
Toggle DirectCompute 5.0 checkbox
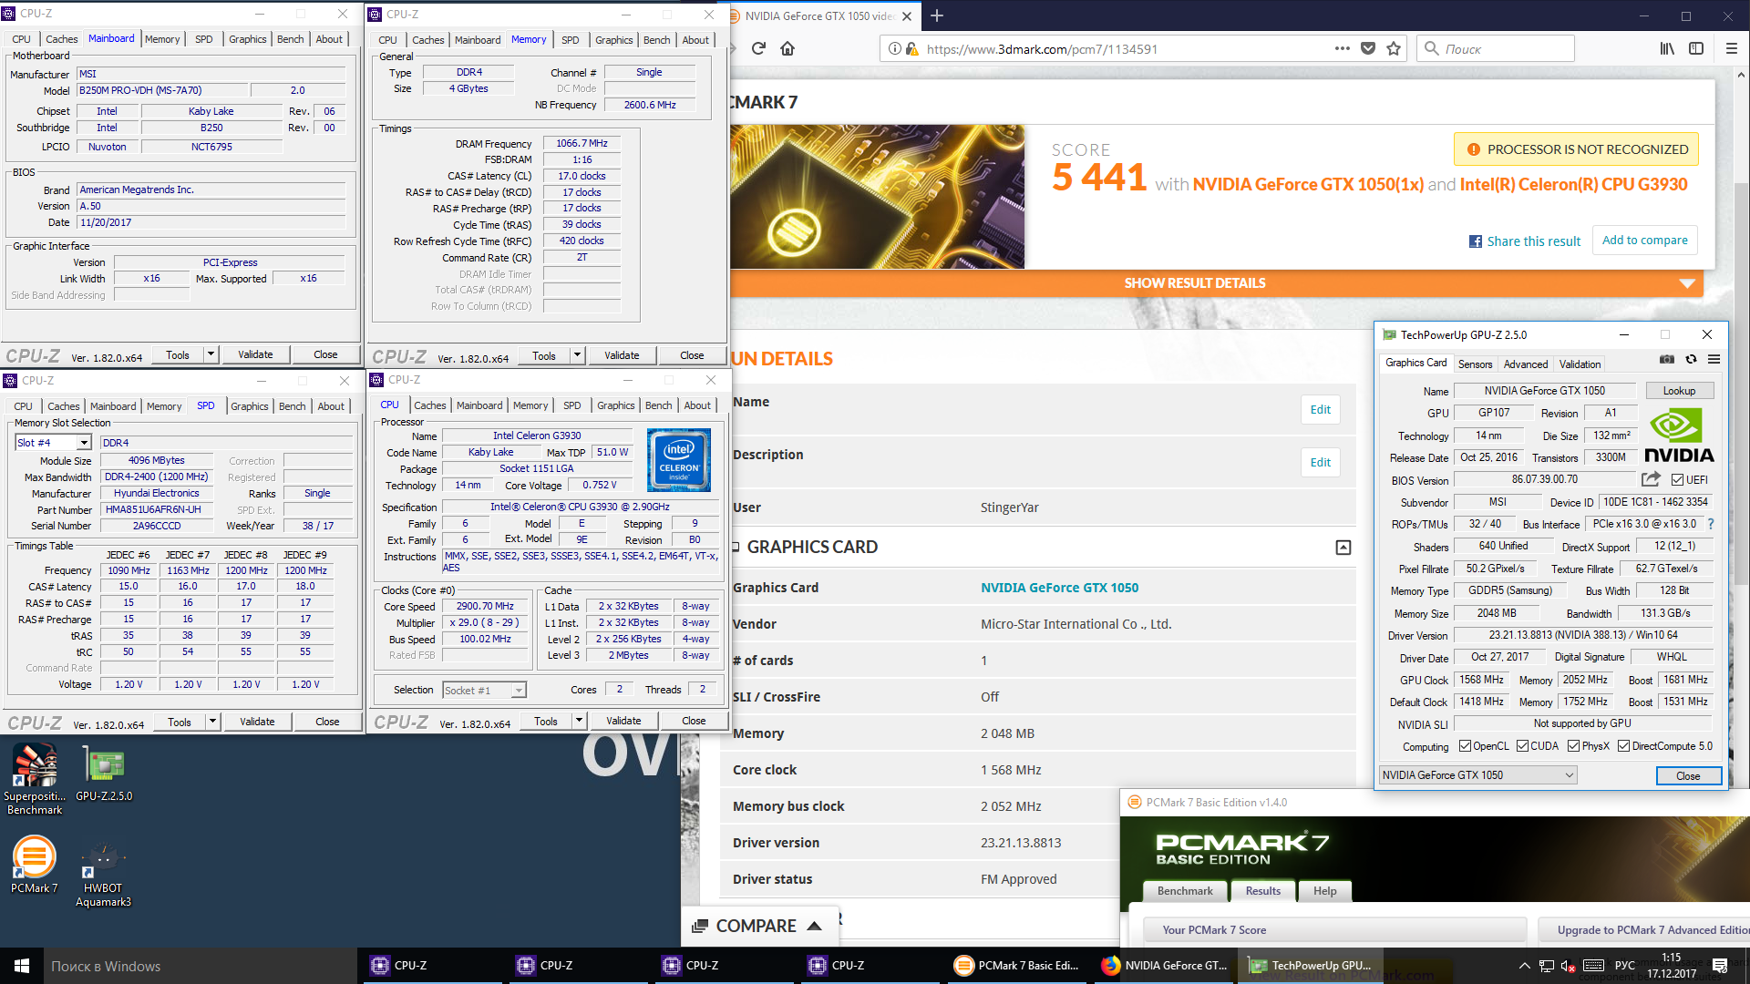pos(1623,746)
